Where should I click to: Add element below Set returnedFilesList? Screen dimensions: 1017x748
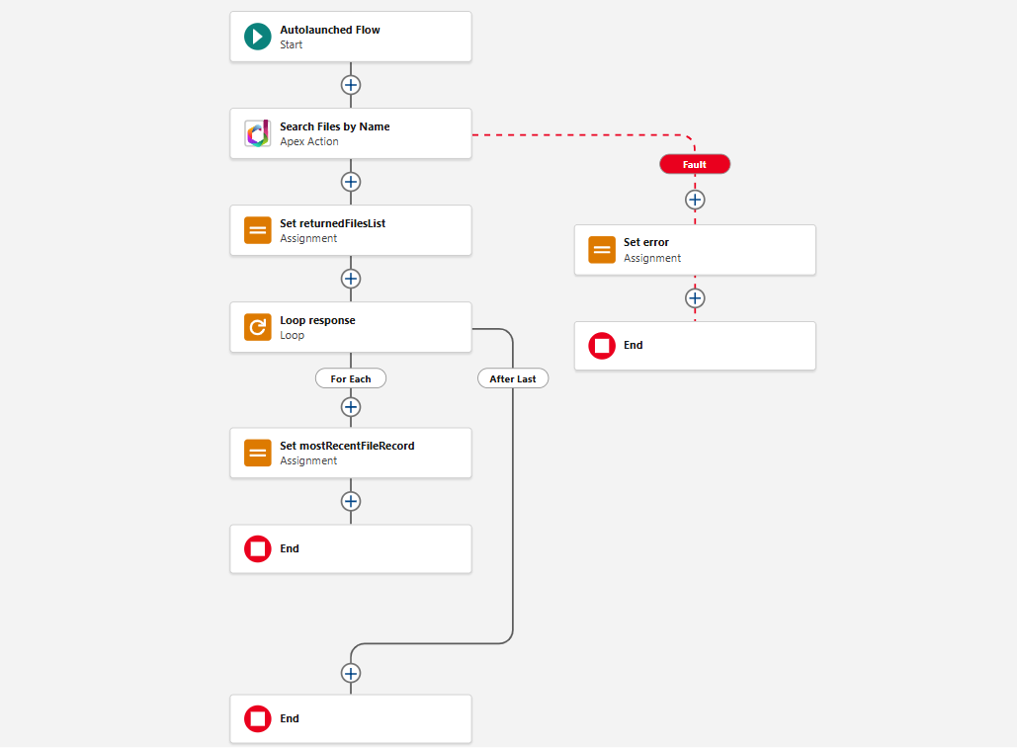point(351,279)
